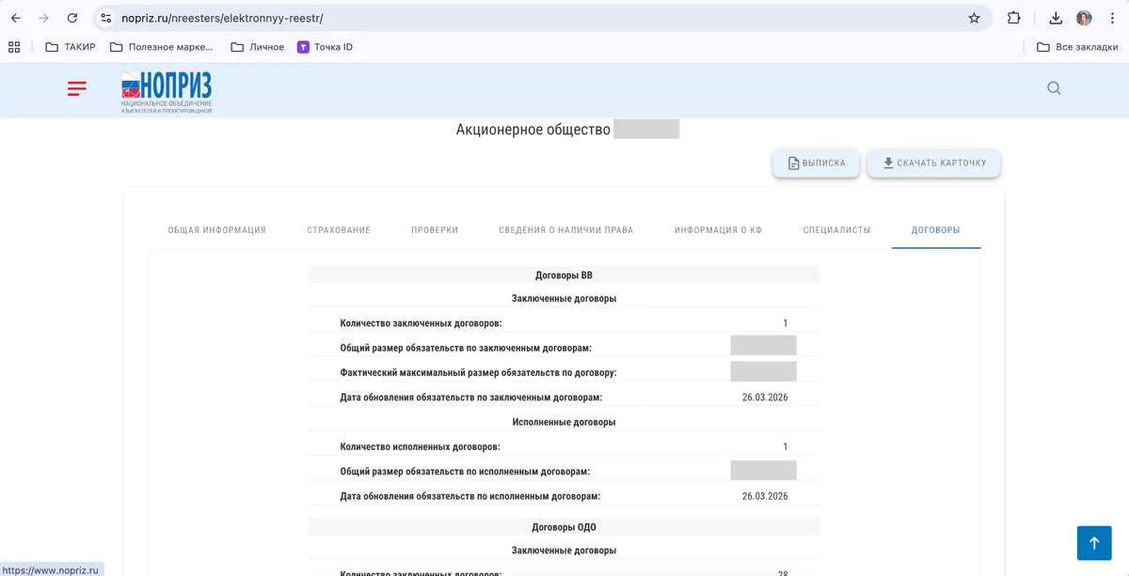Open the Полезное марке... bookmarks folder
This screenshot has height=576, width=1129.
click(x=163, y=47)
